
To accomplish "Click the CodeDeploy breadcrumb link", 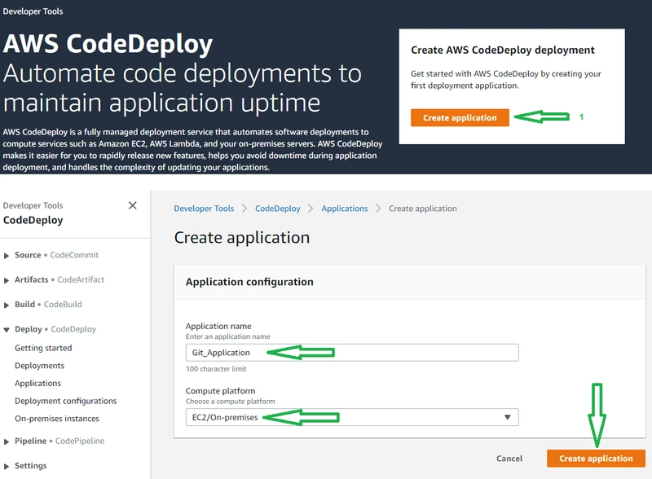I will pyautogui.click(x=277, y=209).
